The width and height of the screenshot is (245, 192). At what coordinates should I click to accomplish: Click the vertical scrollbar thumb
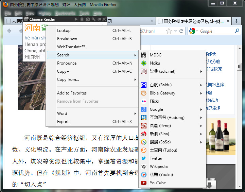(239, 67)
